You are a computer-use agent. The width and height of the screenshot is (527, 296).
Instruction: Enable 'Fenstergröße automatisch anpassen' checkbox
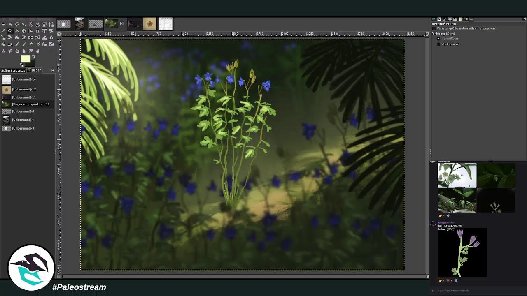434,28
